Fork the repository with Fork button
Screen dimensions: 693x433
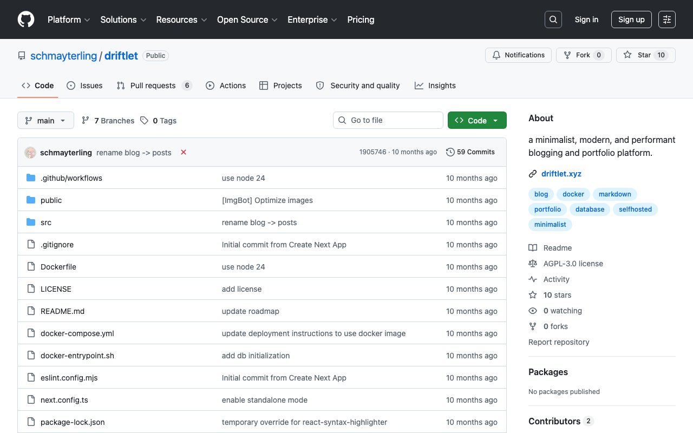coord(584,55)
